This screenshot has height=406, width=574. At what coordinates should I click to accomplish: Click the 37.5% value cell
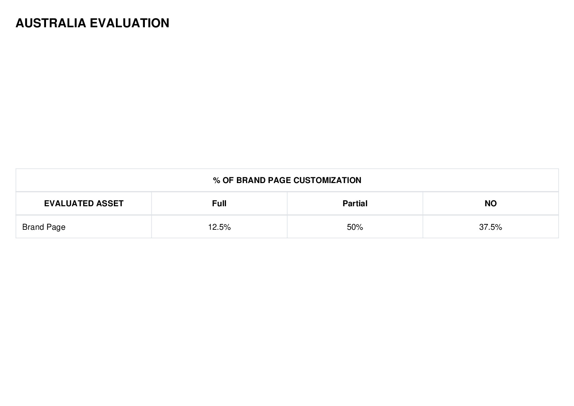coord(490,227)
